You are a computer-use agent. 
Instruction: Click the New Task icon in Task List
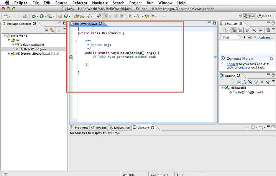click(224, 30)
